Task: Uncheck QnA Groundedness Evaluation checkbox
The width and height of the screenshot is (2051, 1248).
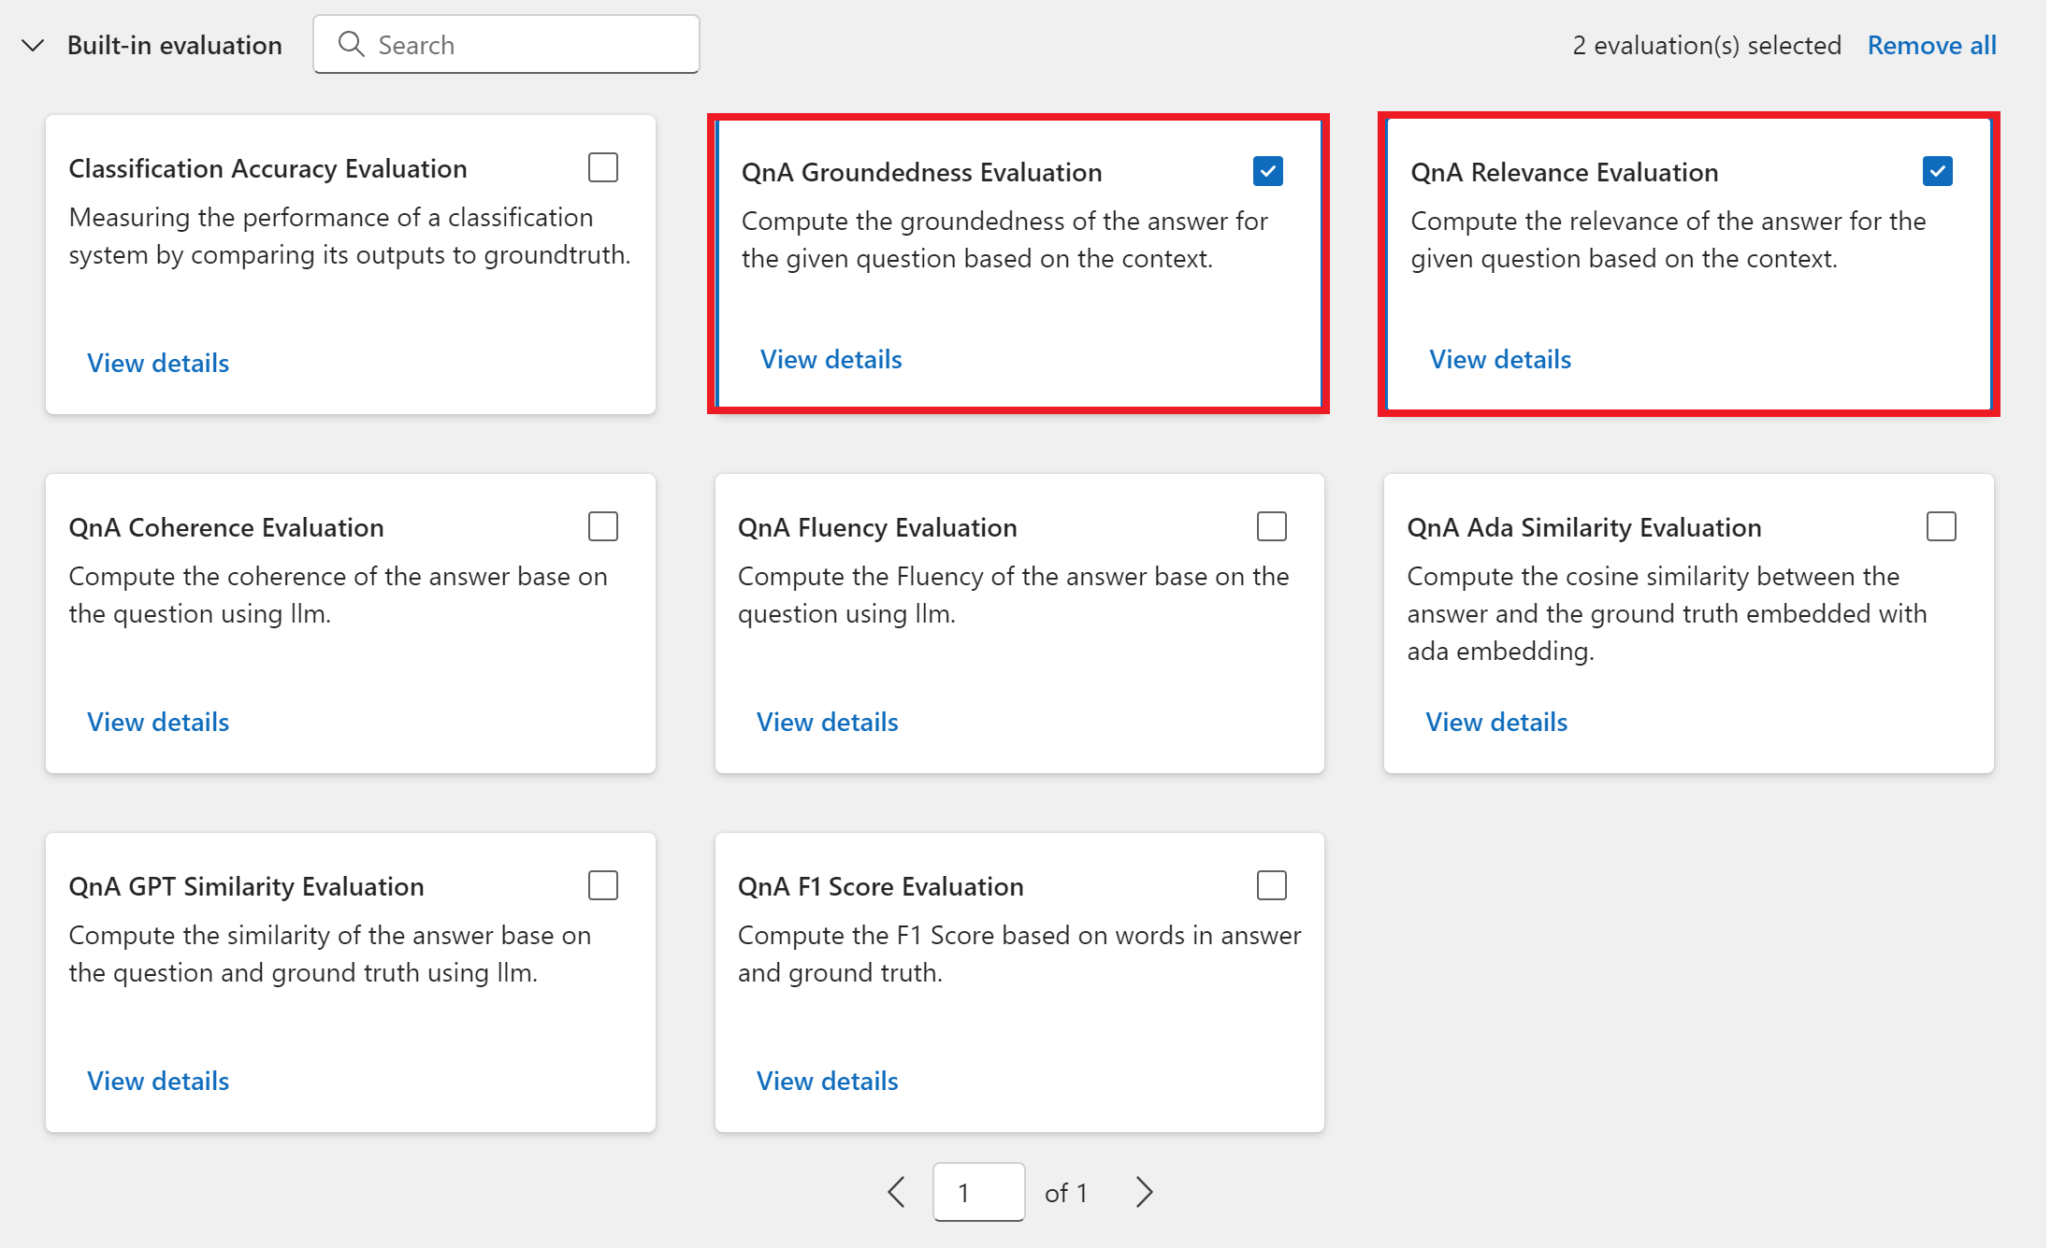Action: [1267, 171]
